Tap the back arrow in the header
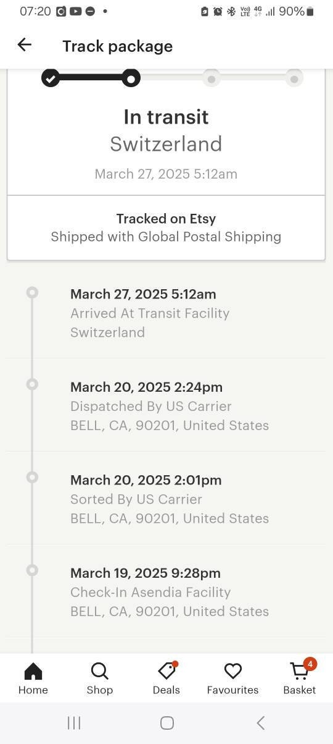The width and height of the screenshot is (333, 744). pos(24,44)
